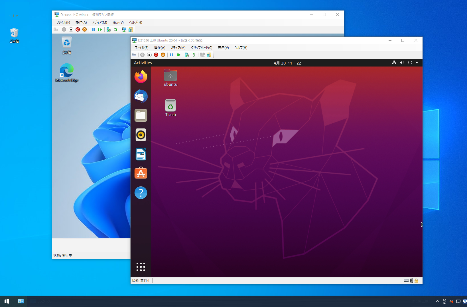Select the Trash icon on Ubuntu desktop
Screen dimensions: 467x307
[x=170, y=108]
